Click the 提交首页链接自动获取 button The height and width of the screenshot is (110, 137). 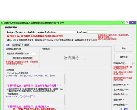pos(22,58)
